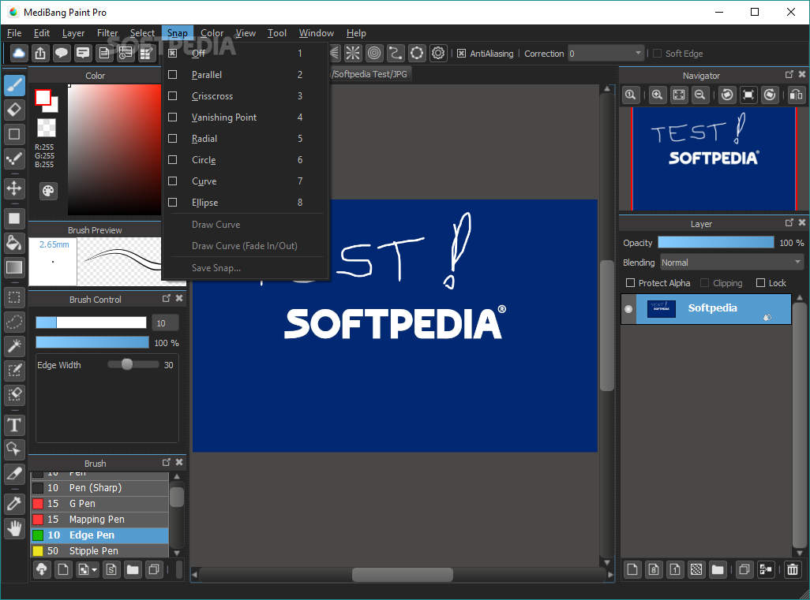Image resolution: width=810 pixels, height=600 pixels.
Task: Open the color palette icon
Action: point(48,191)
